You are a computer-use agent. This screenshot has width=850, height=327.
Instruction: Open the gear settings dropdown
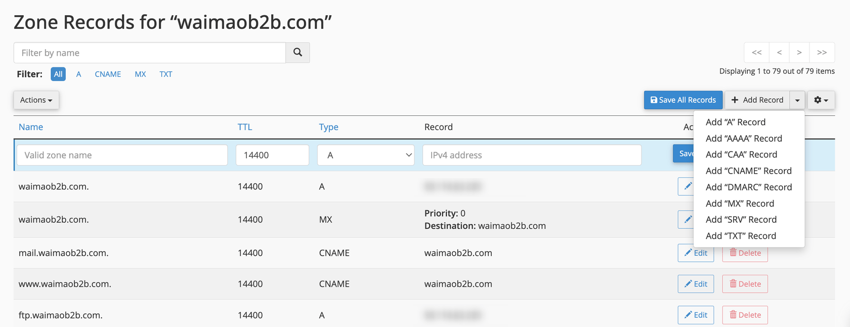(821, 100)
